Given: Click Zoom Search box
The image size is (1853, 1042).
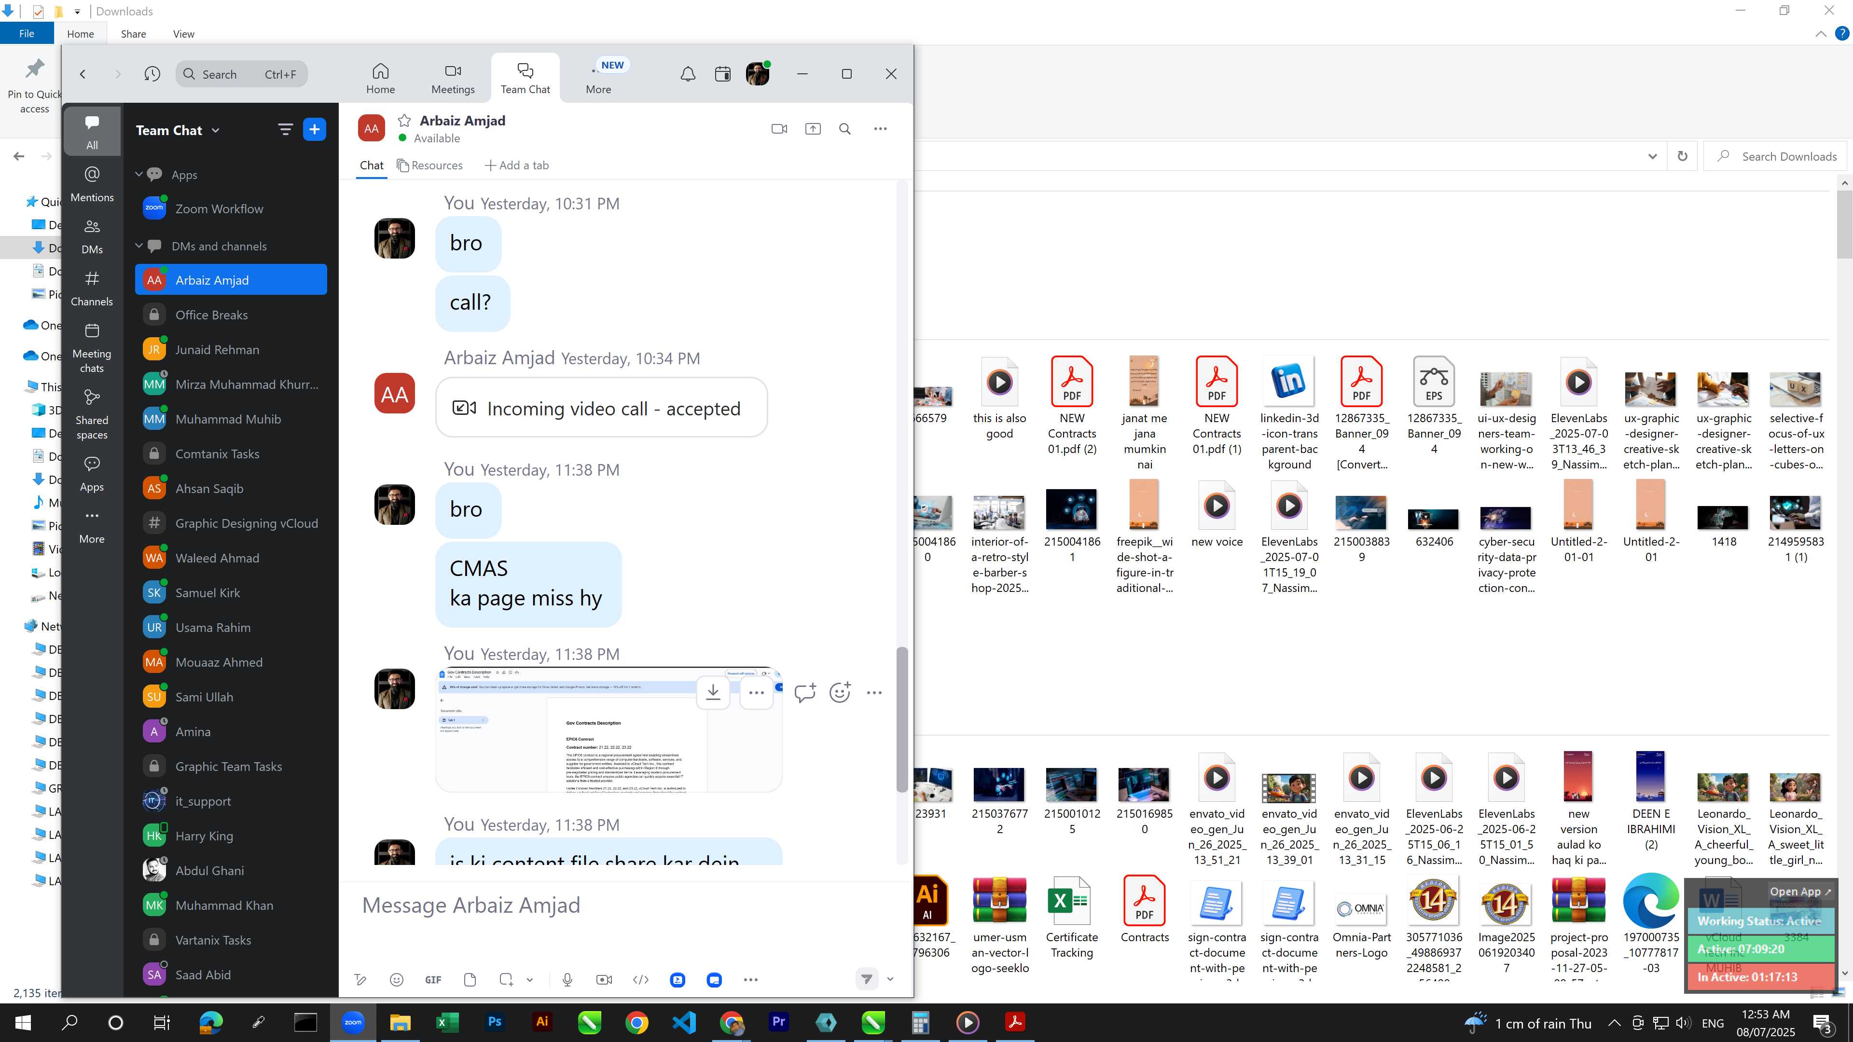Looking at the screenshot, I should [242, 74].
